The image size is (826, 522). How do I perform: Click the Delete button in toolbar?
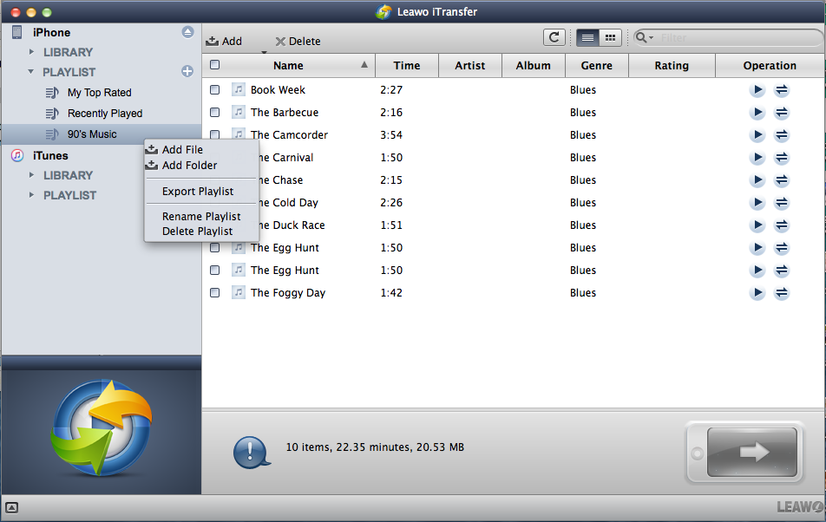298,41
